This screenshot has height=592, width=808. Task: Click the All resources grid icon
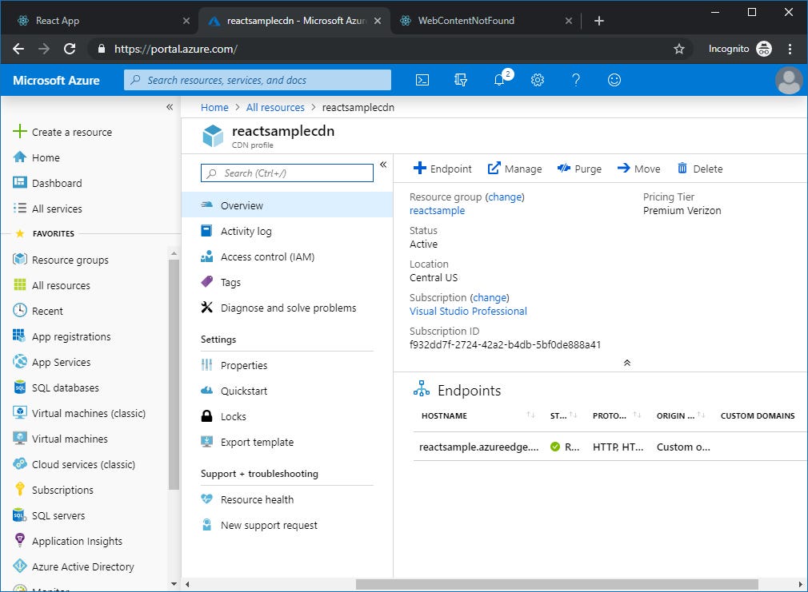tap(19, 284)
